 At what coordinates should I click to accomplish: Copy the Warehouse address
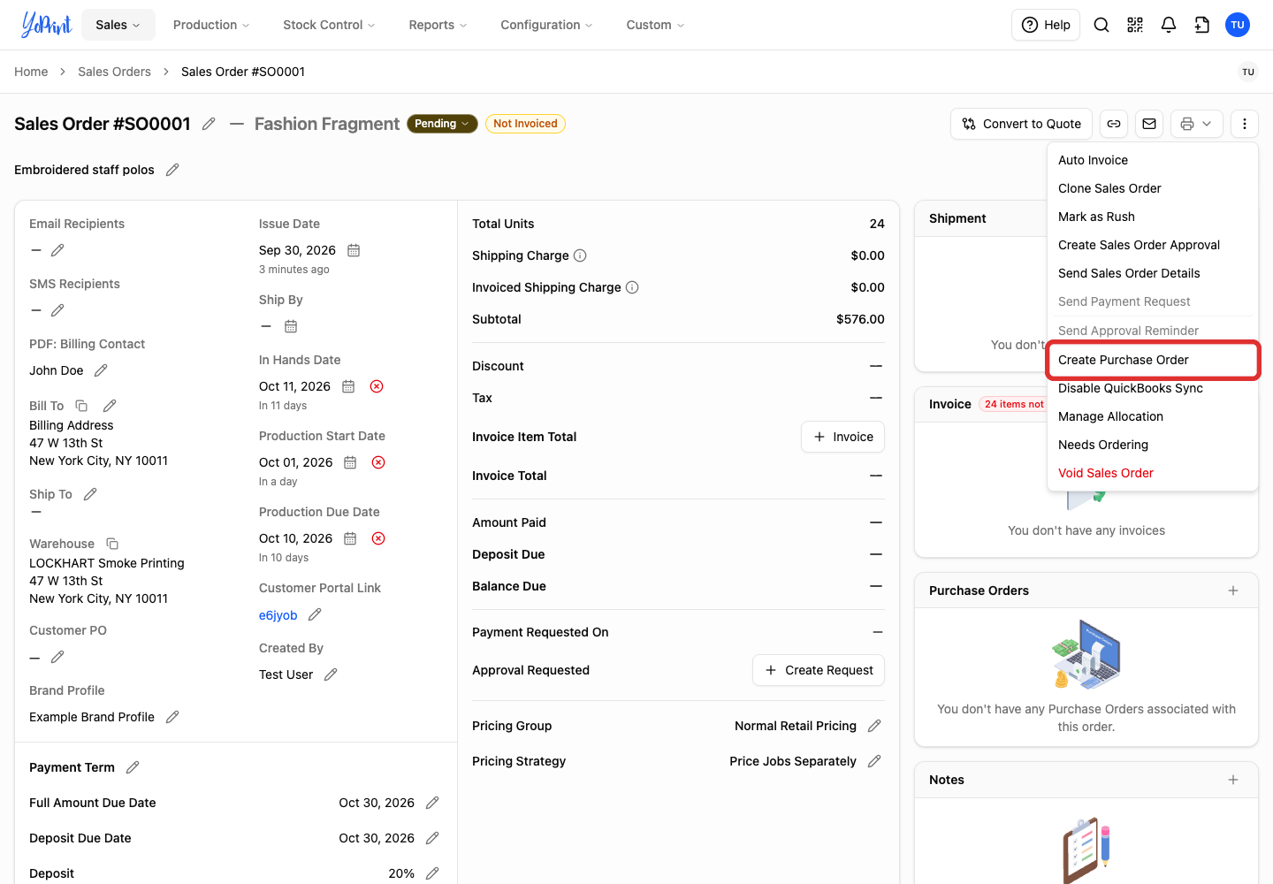(x=112, y=544)
